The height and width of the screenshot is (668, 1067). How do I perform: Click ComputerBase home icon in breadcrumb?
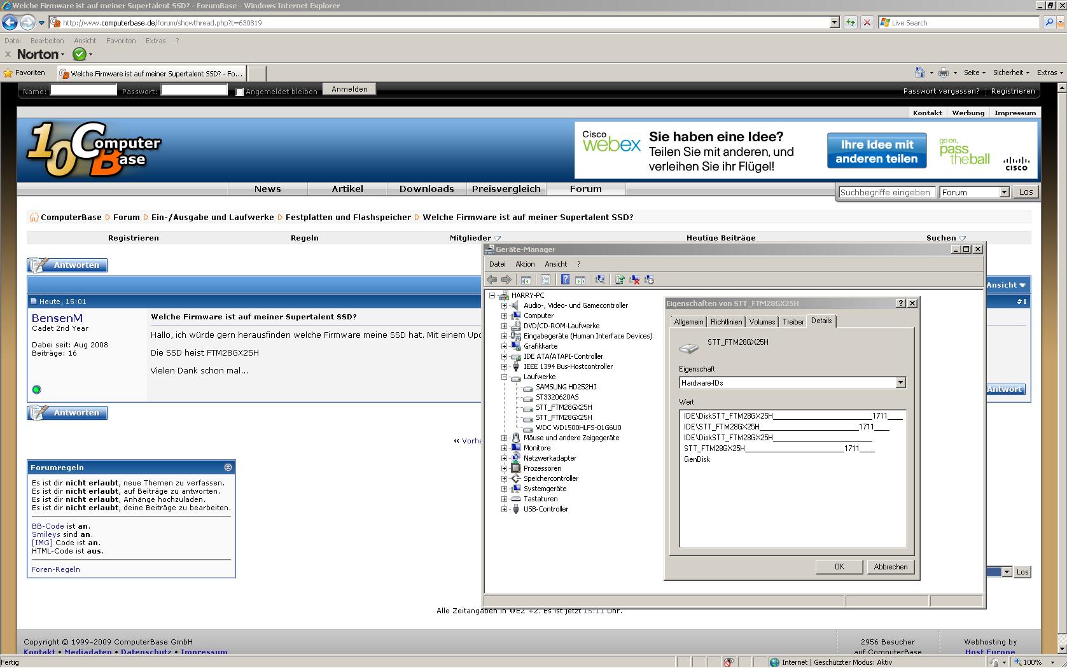[34, 218]
